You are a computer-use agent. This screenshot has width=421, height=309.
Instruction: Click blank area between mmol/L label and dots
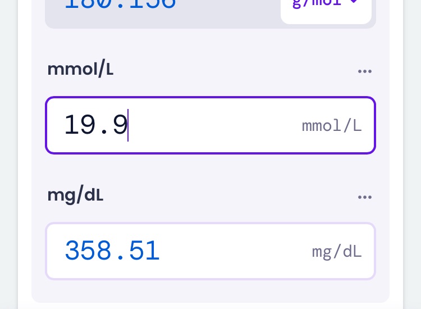[x=234, y=70]
